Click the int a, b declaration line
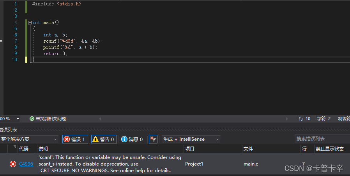The width and height of the screenshot is (350, 176). click(x=55, y=35)
